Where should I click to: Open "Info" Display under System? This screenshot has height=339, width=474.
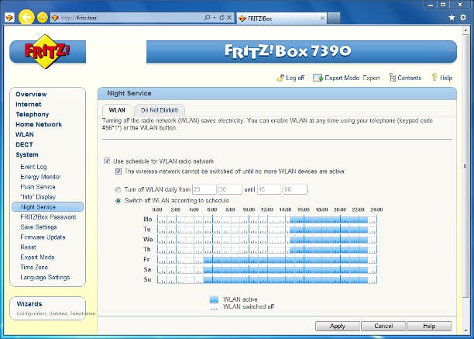(x=38, y=197)
